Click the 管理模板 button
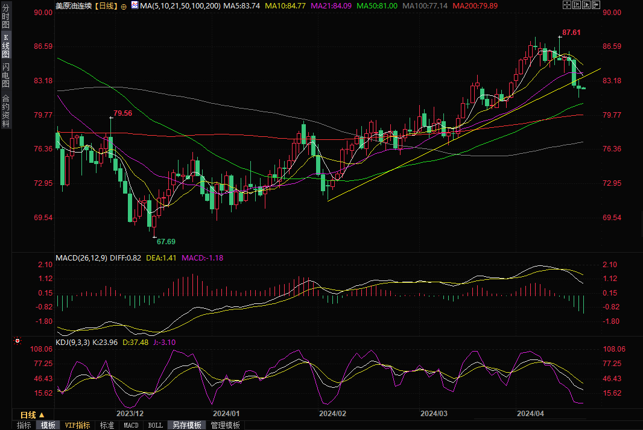Viewport: 643px width, 430px height. [225, 425]
